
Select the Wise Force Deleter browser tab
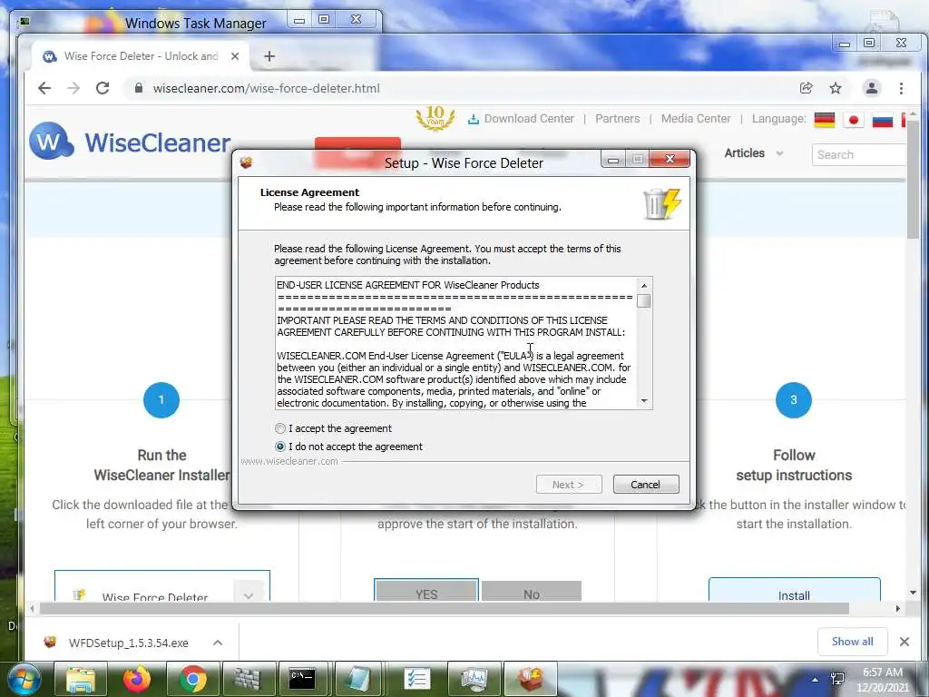(141, 56)
